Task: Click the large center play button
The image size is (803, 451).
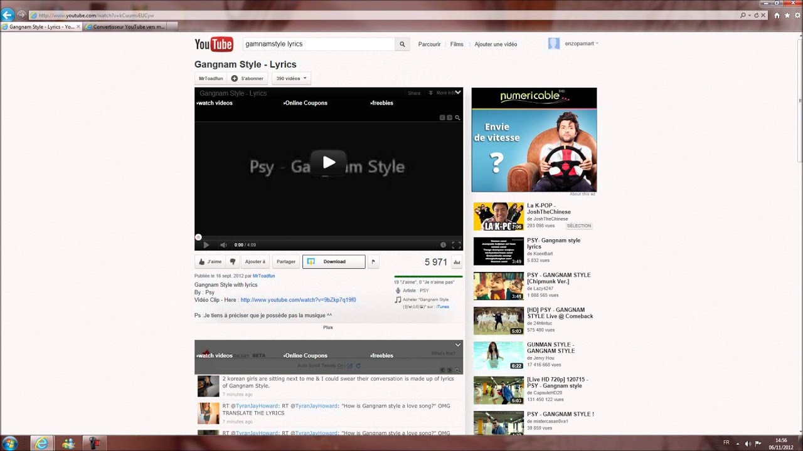Action: 329,163
